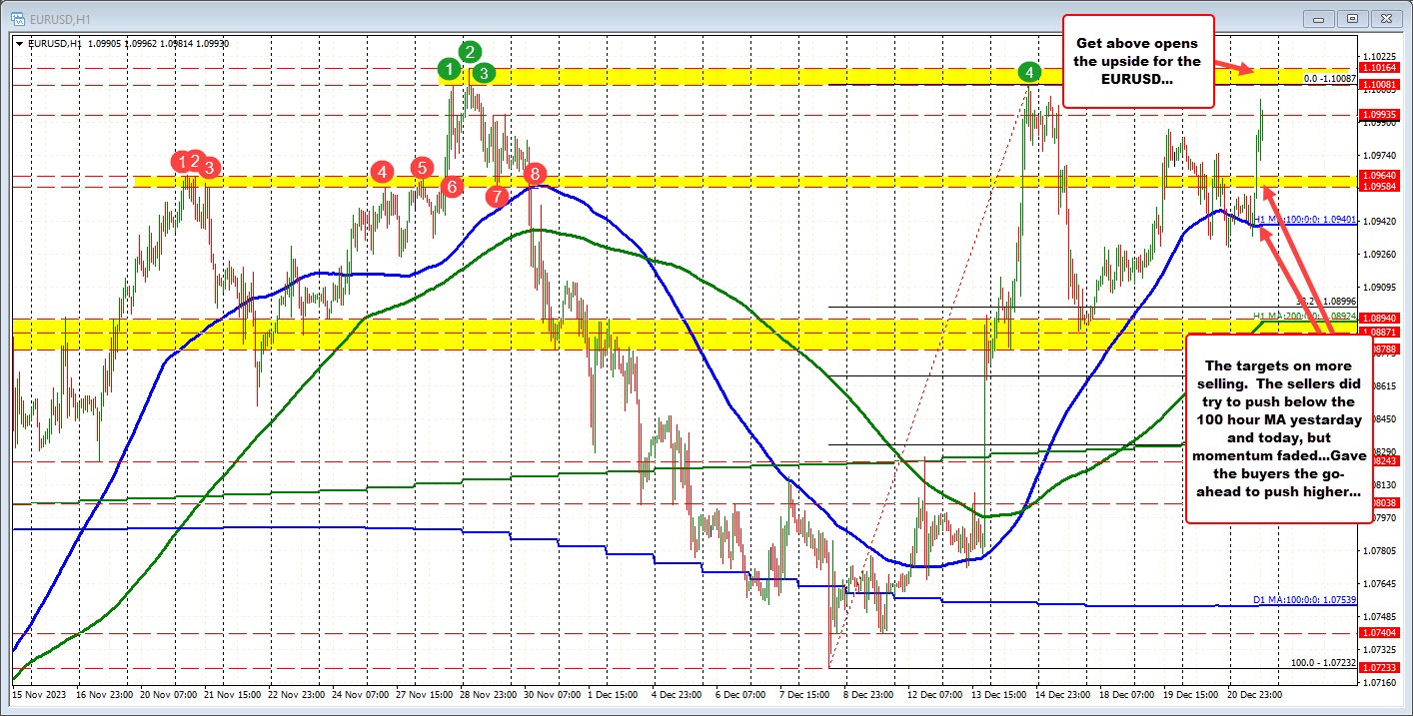Select red marker 7 below the yellow band
The width and height of the screenshot is (1413, 716).
(497, 196)
